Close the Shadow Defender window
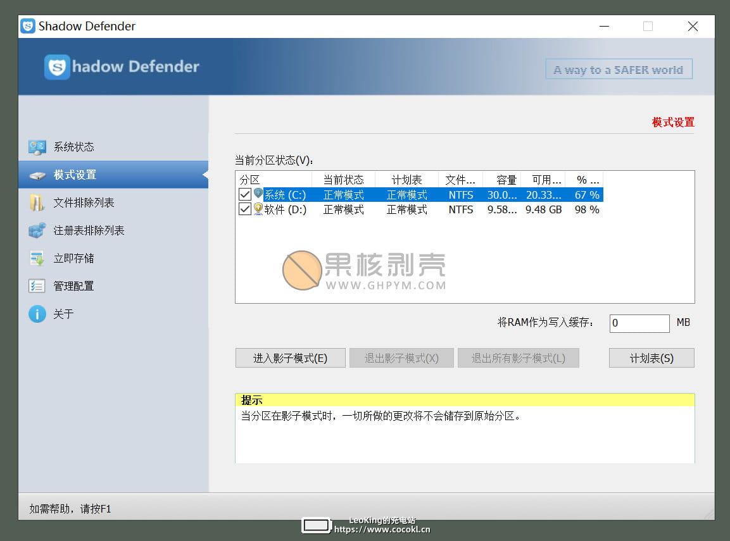This screenshot has width=730, height=541. (693, 27)
